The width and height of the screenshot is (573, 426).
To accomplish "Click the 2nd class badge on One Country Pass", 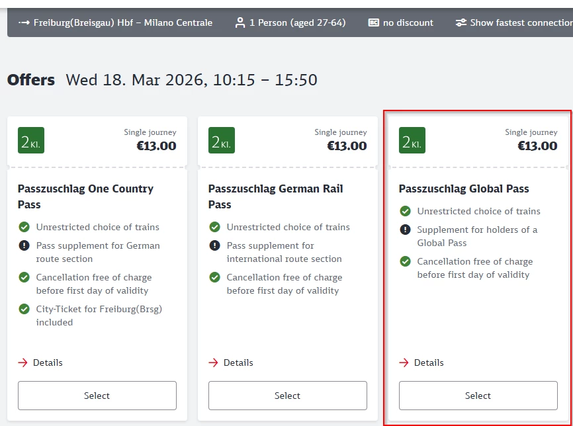I will point(31,140).
